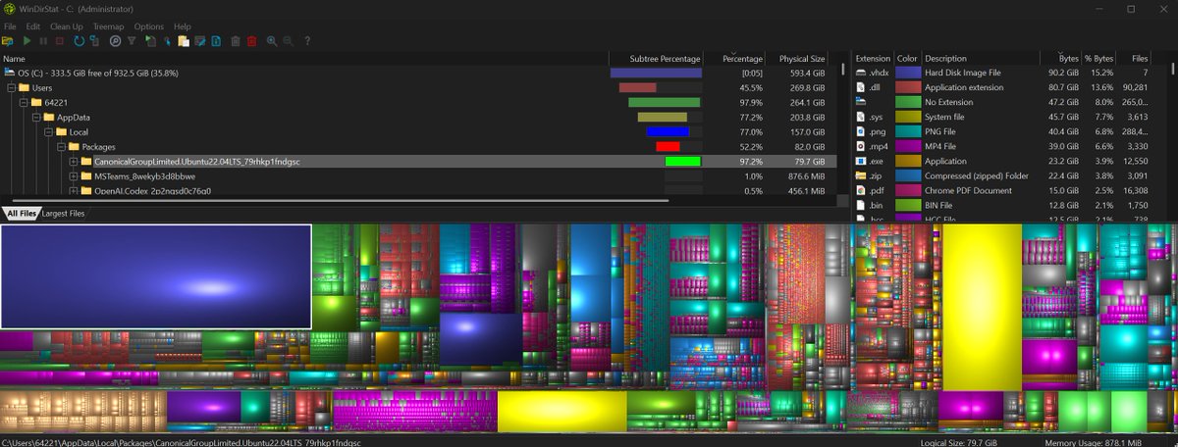The width and height of the screenshot is (1178, 447).
Task: Click the window with pencil toolbar icon
Action: coord(199,41)
